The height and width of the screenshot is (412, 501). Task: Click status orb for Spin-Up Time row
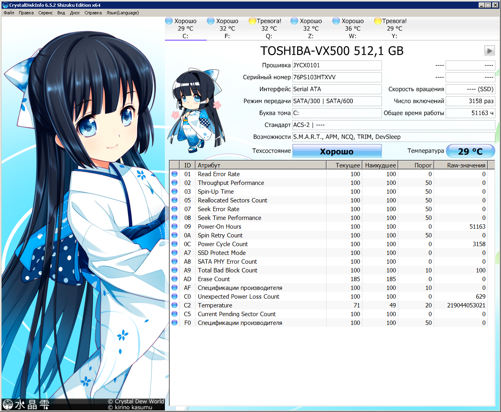[174, 191]
